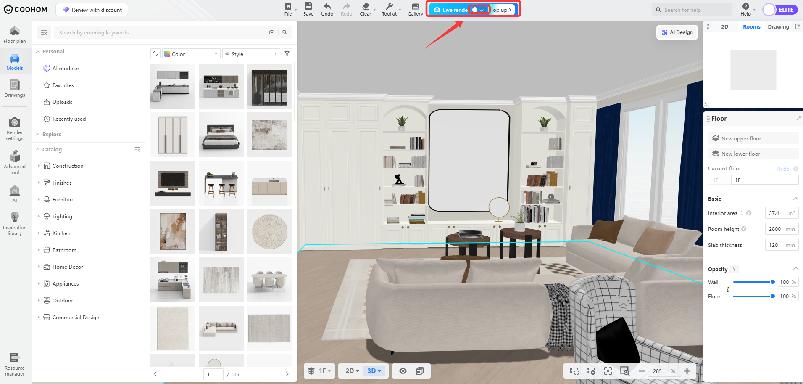Screen dimensions: 803x384
Task: Open Drawings in left sidebar
Action: tap(15, 89)
